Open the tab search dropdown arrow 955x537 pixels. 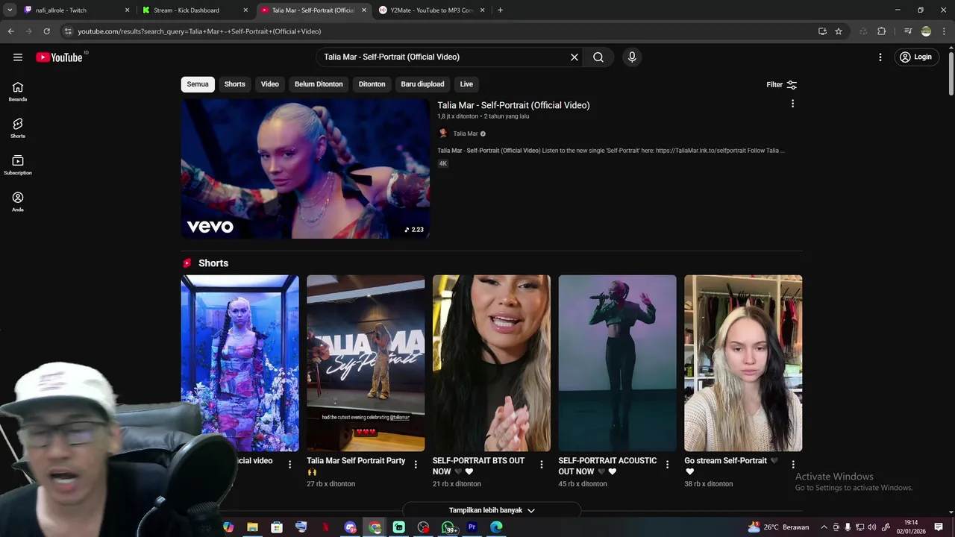pyautogui.click(x=10, y=10)
